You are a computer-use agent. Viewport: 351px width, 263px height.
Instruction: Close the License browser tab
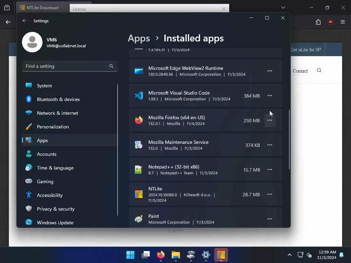coord(223,9)
